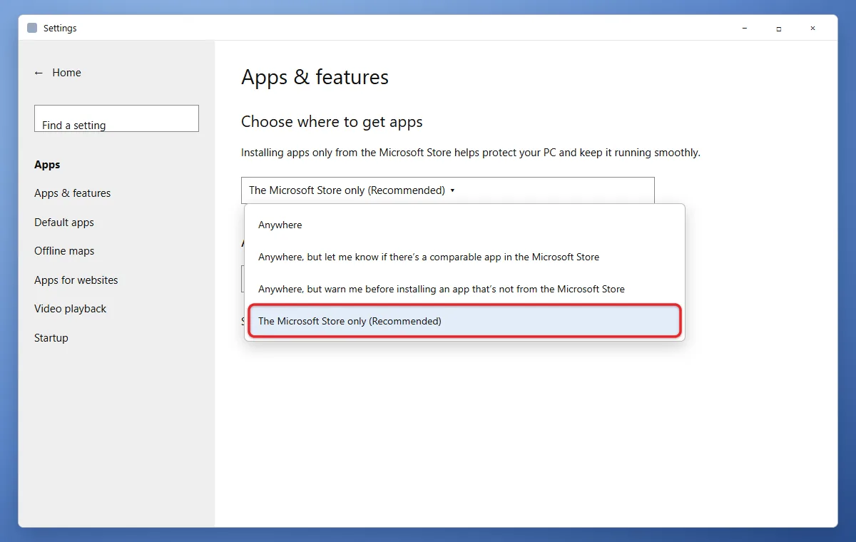Close the Settings window
This screenshot has width=856, height=542.
[x=812, y=29]
